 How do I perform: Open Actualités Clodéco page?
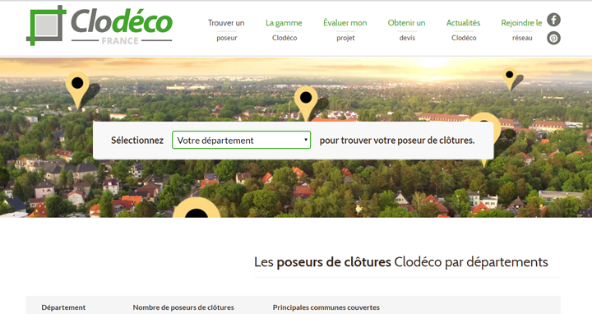[463, 30]
